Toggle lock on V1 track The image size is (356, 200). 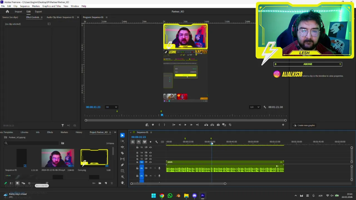(137, 162)
